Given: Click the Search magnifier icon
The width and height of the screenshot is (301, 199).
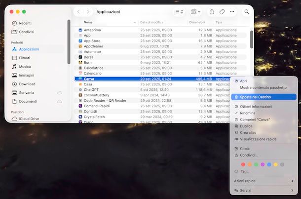Looking at the screenshot, I should pyautogui.click(x=247, y=12).
